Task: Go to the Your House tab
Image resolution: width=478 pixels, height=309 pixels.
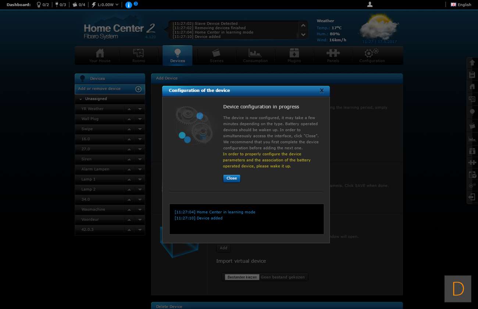Action: click(100, 56)
